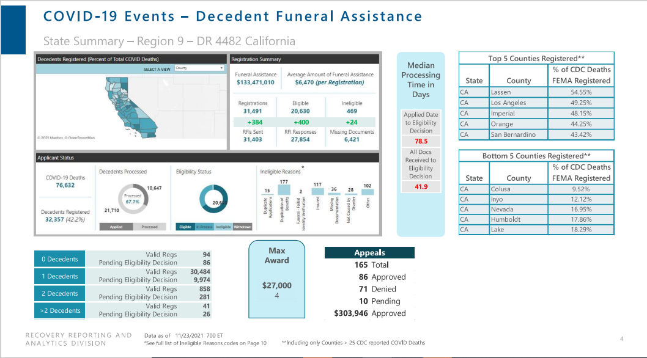Image resolution: width=647 pixels, height=358 pixels.
Task: Select the 2 Decedents row label
Action: pyautogui.click(x=59, y=293)
